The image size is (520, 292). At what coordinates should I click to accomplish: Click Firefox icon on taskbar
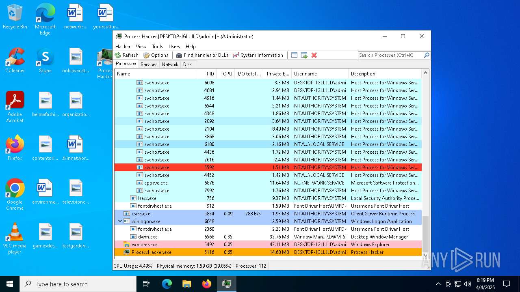click(207, 284)
